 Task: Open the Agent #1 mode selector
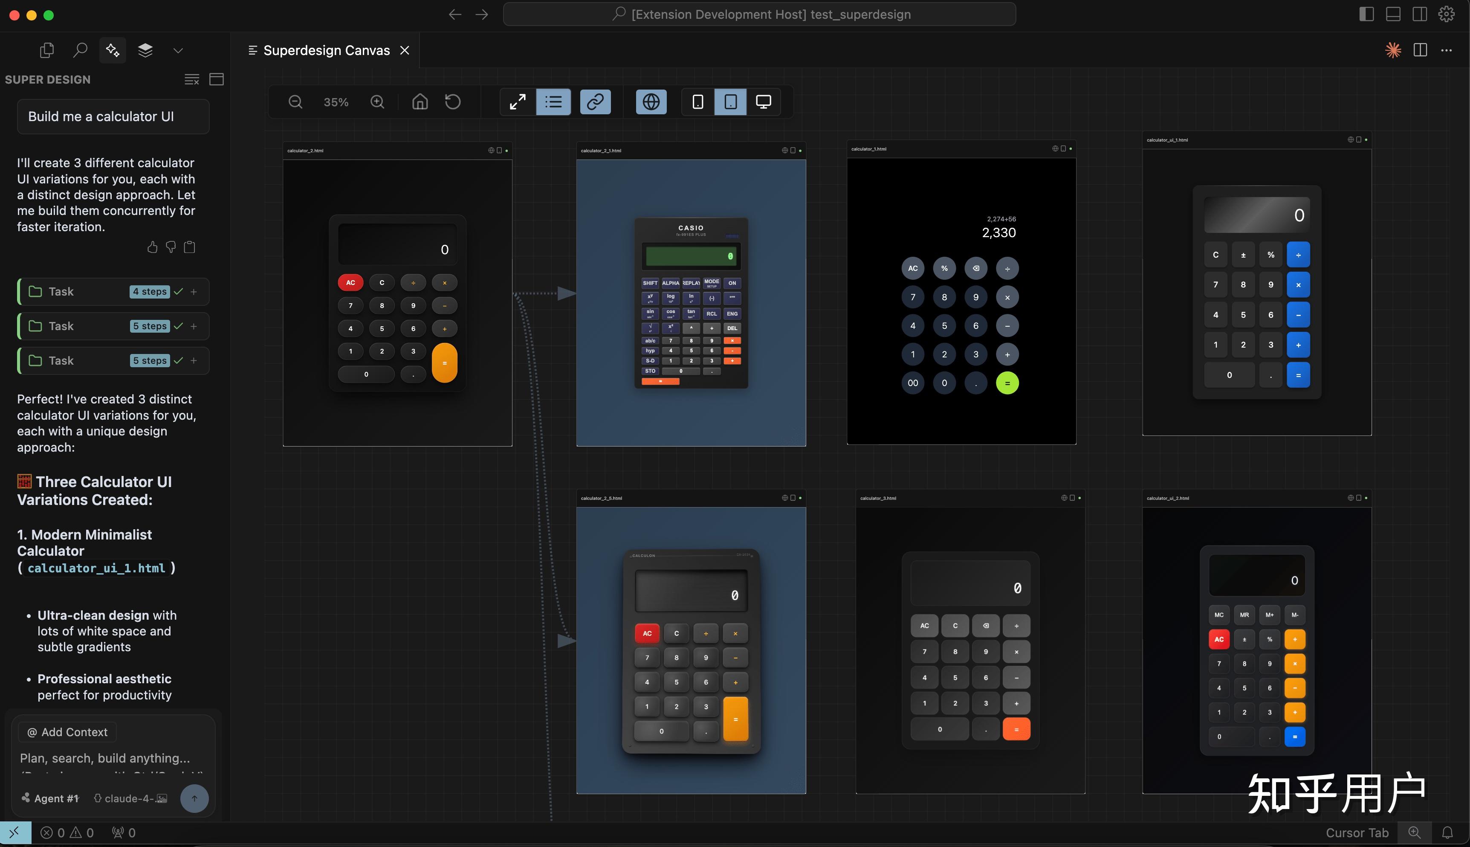50,798
